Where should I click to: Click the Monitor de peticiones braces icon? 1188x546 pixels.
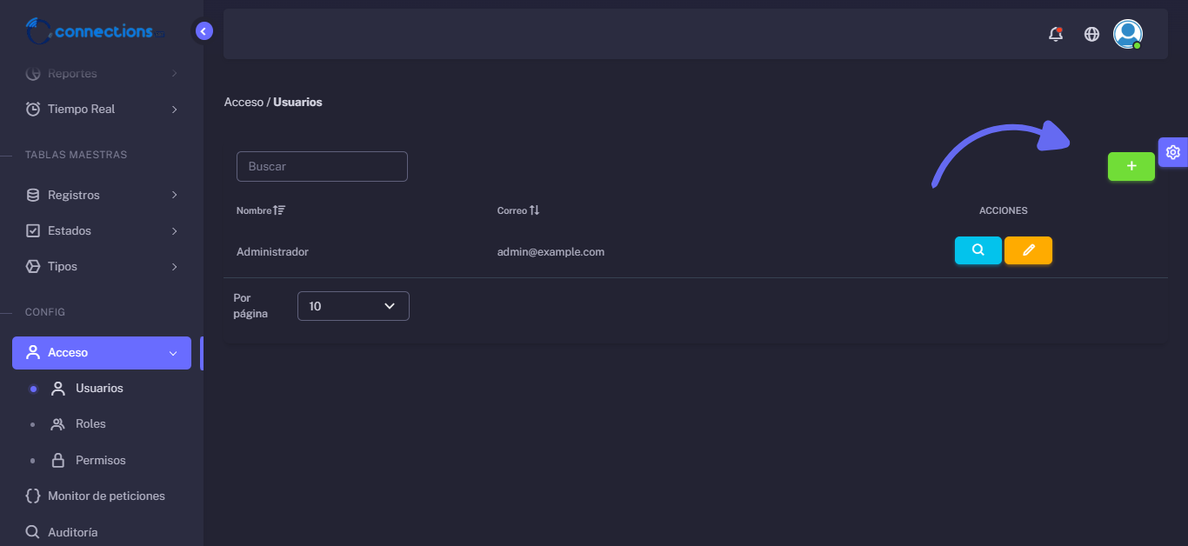[x=33, y=496]
